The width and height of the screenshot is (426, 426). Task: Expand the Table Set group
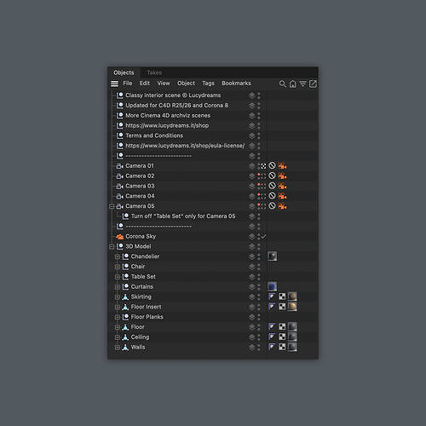(x=117, y=277)
